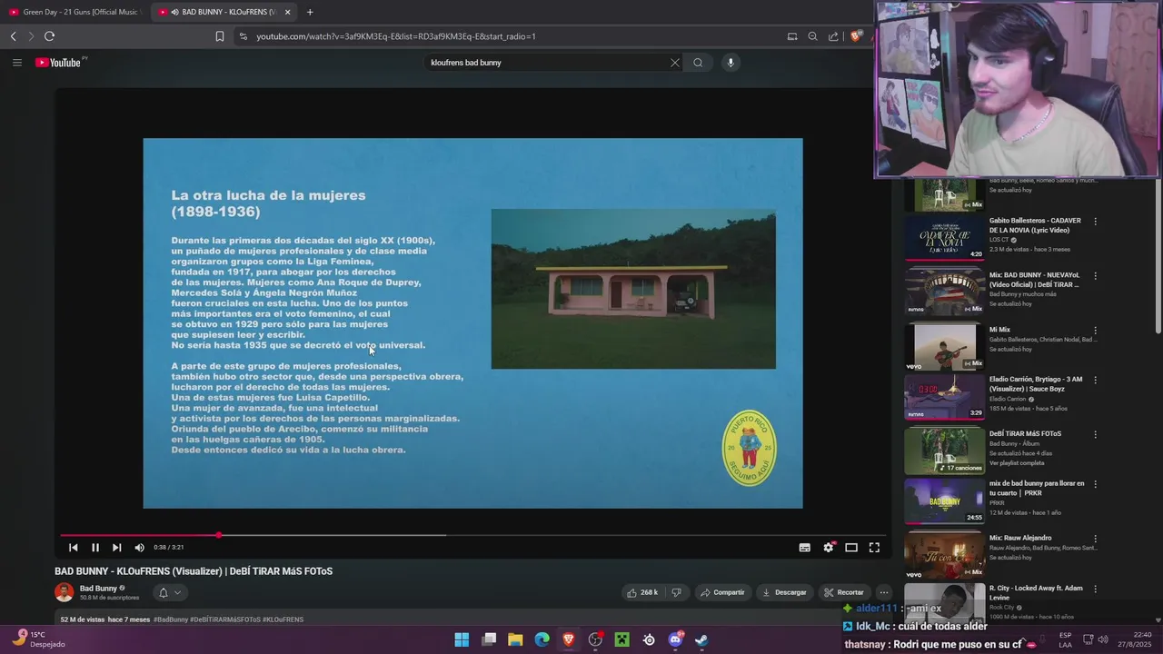Switch to Green Day - 21 Guns tab
The width and height of the screenshot is (1163, 654).
75,12
